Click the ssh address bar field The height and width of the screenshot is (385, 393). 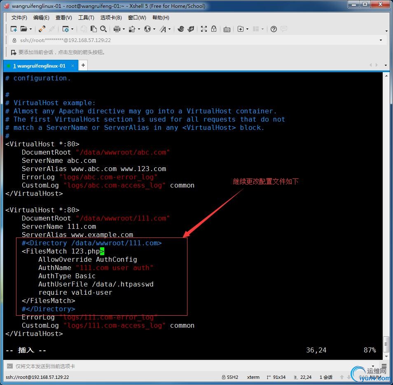point(194,40)
